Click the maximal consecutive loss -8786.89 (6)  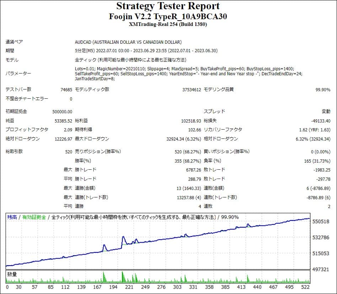coord(318,197)
